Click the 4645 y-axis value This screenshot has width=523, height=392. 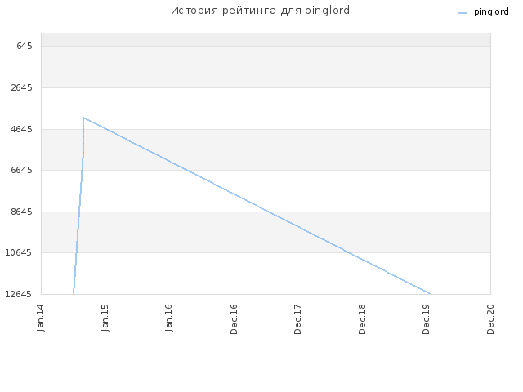pos(22,129)
